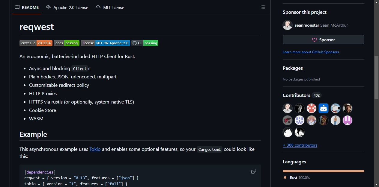Open seanmonstar's avatar under Sponsor this project

tap(288, 25)
